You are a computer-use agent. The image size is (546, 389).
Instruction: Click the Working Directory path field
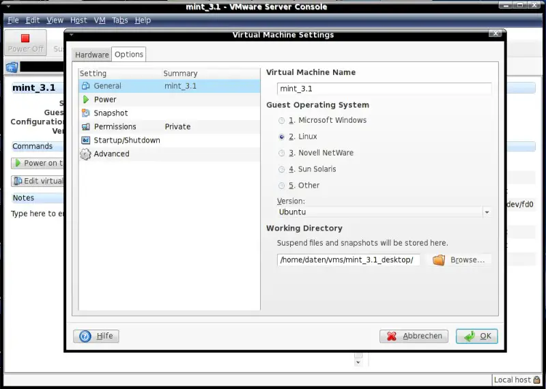348,260
